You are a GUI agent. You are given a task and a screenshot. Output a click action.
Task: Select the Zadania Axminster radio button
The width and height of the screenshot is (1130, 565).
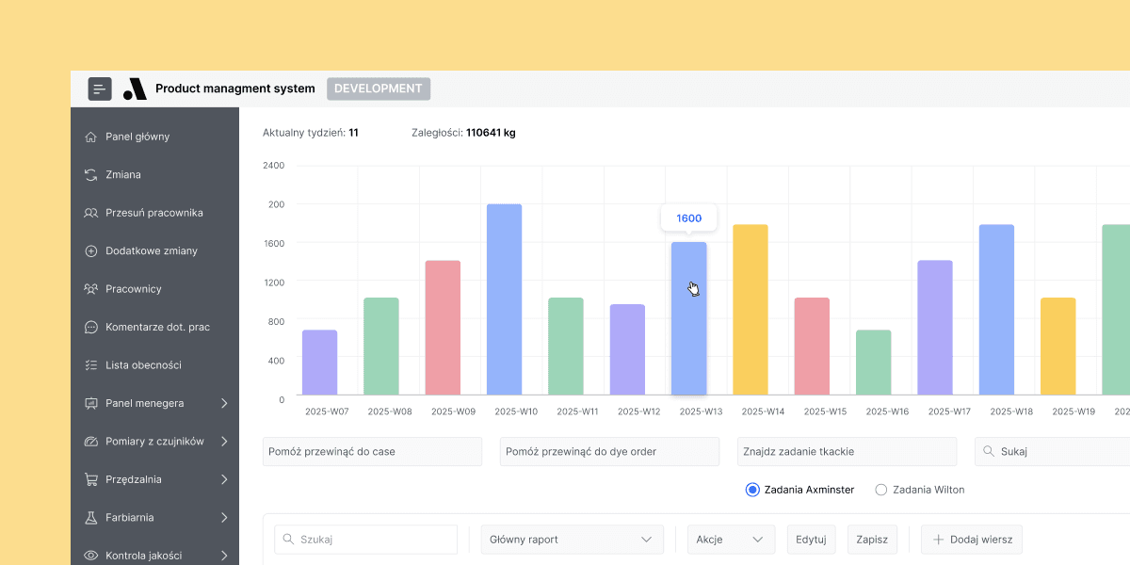[752, 490]
